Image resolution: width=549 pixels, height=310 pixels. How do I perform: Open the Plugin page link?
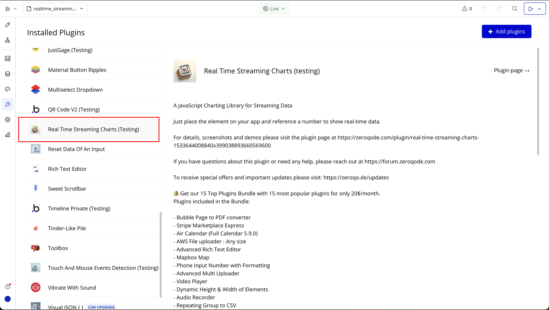[511, 70]
